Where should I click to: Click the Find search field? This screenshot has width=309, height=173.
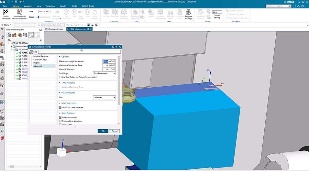tap(79, 52)
